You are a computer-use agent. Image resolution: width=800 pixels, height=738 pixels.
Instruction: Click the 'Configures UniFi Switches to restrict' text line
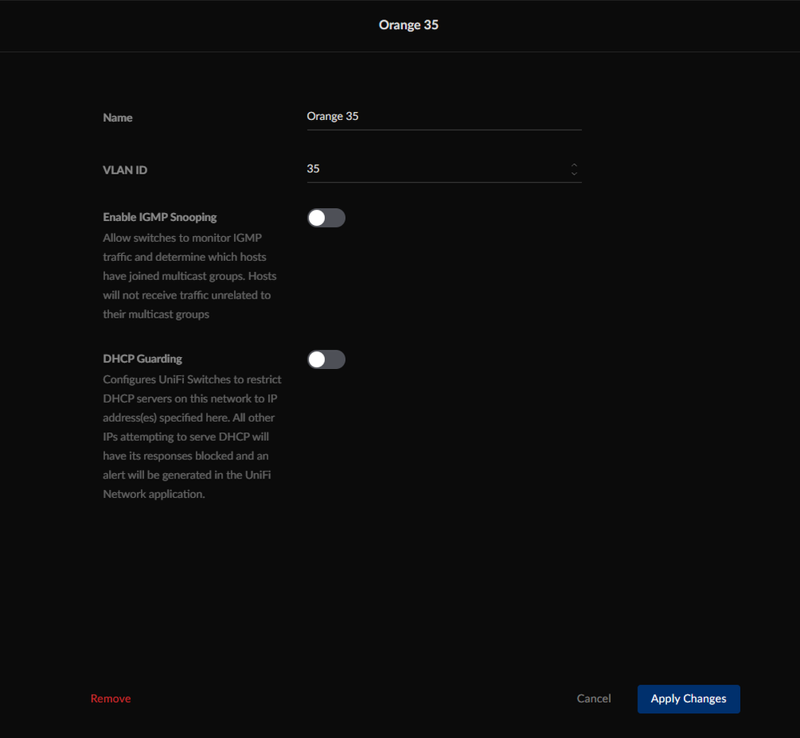[192, 379]
